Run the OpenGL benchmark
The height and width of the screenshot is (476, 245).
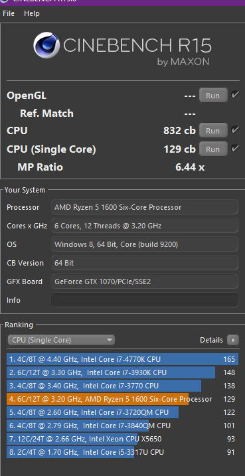[213, 96]
